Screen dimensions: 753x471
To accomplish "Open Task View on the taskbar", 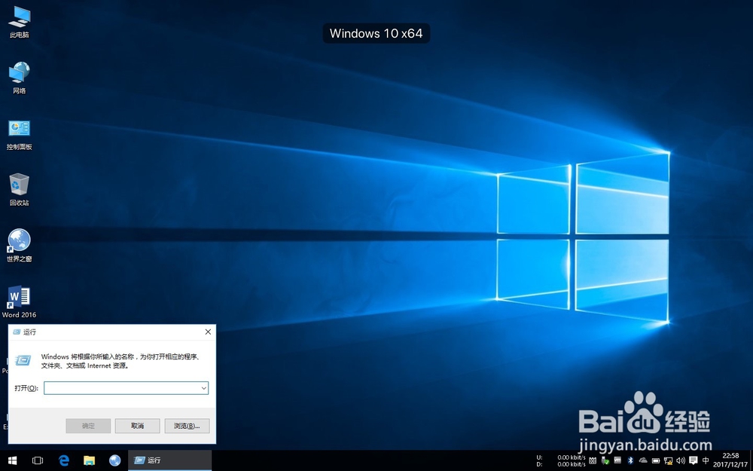I will (38, 460).
